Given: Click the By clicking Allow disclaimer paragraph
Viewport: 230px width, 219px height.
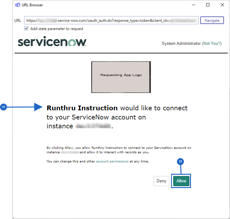Looking at the screenshot, I should (x=119, y=150).
